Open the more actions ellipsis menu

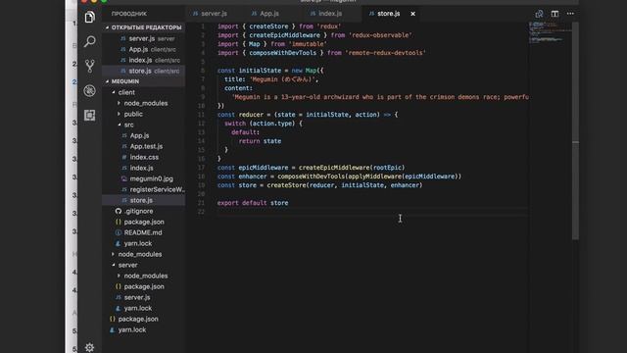[x=570, y=14]
